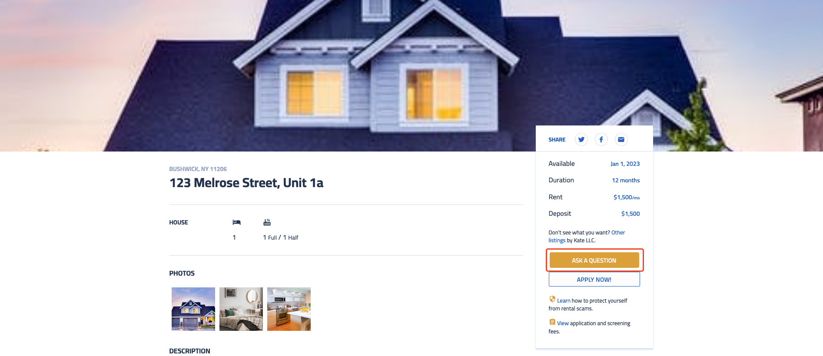
Task: Share listing on Twitter
Action: [581, 139]
